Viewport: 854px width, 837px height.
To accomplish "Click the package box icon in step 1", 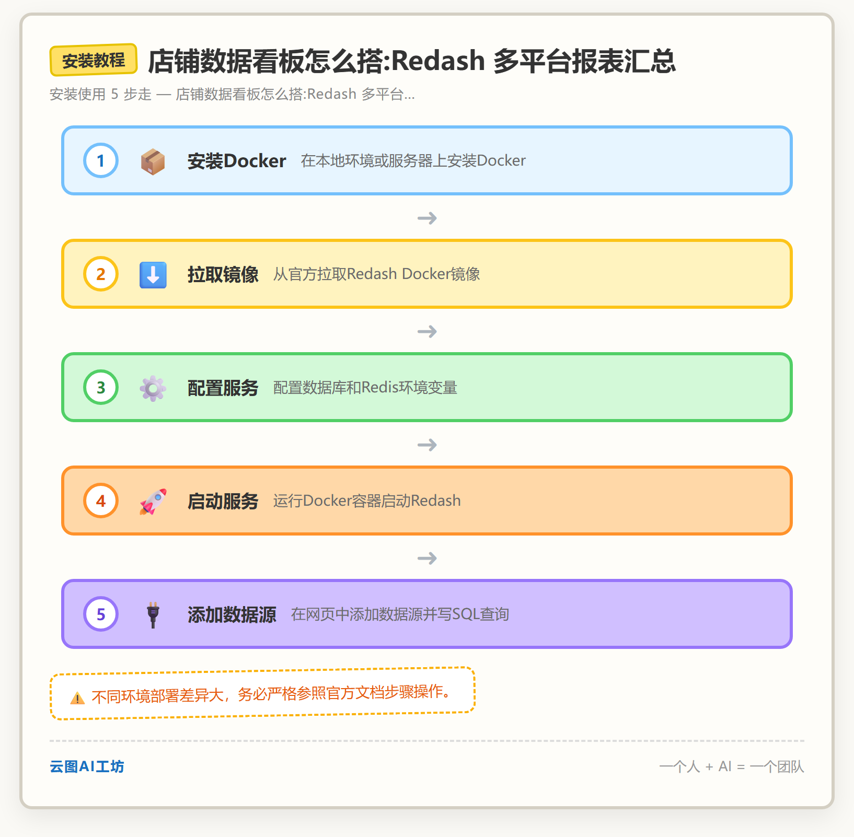I will (x=153, y=161).
